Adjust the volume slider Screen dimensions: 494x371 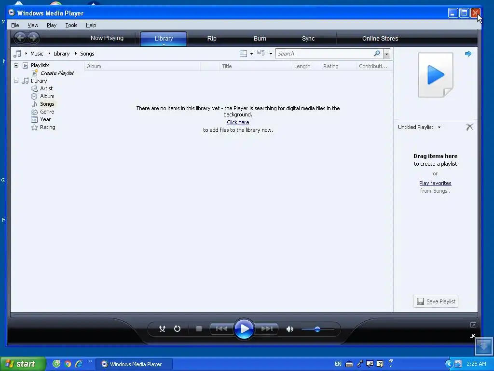(317, 329)
